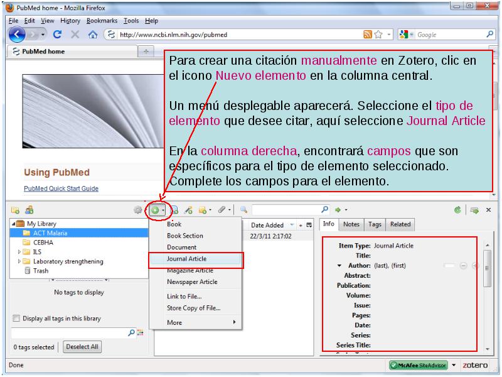Click the Zotero New Note icon
The image size is (502, 377).
click(x=202, y=210)
